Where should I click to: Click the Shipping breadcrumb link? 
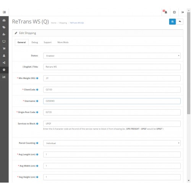(x=63, y=23)
